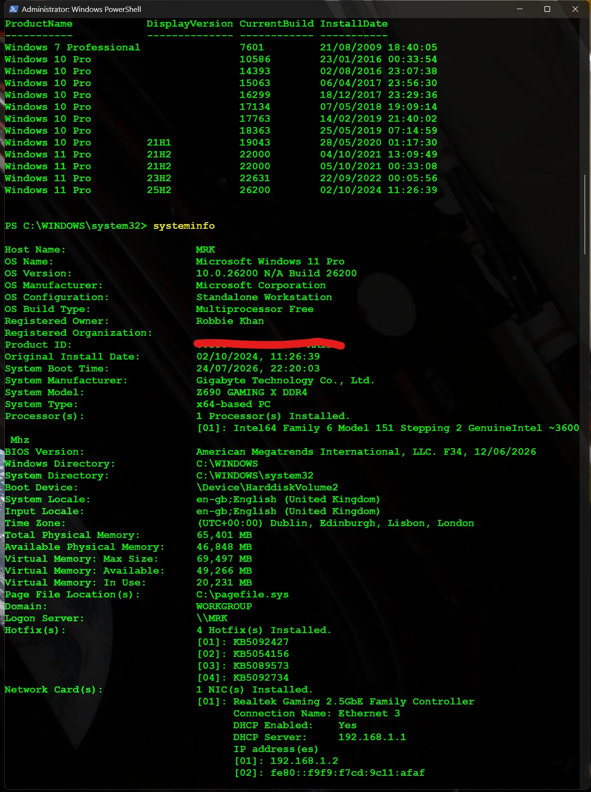Click hotfix entry KB5092427
The width and height of the screenshot is (591, 792).
[261, 642]
